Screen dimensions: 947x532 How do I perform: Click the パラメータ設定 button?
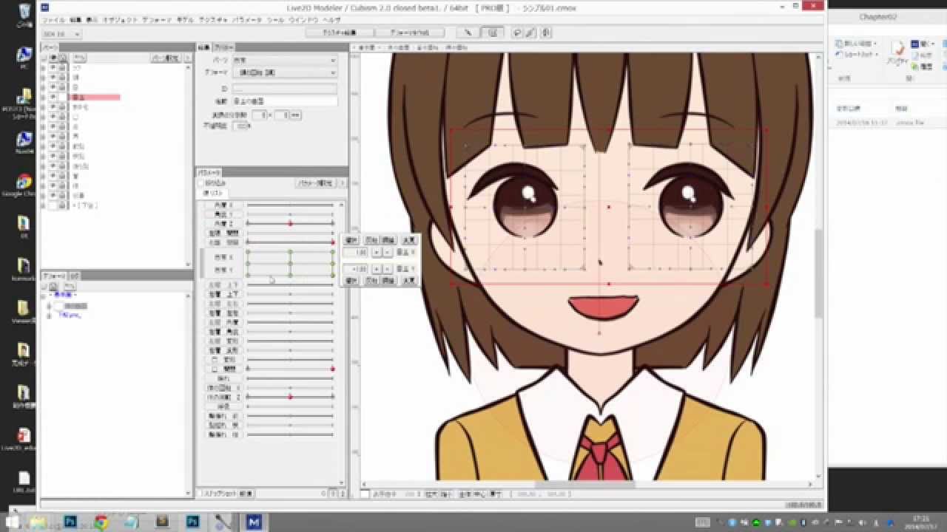click(316, 183)
